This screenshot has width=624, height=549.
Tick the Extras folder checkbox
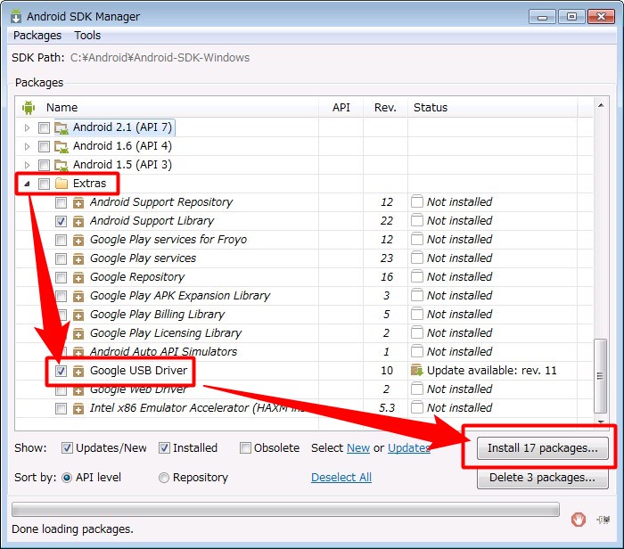(44, 184)
